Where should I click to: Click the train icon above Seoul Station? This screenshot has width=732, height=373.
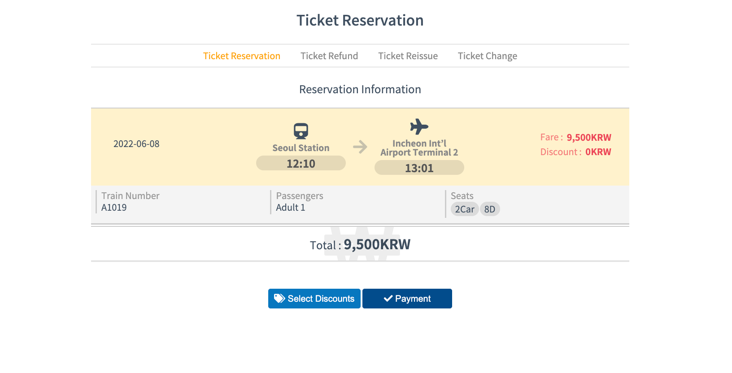coord(301,131)
